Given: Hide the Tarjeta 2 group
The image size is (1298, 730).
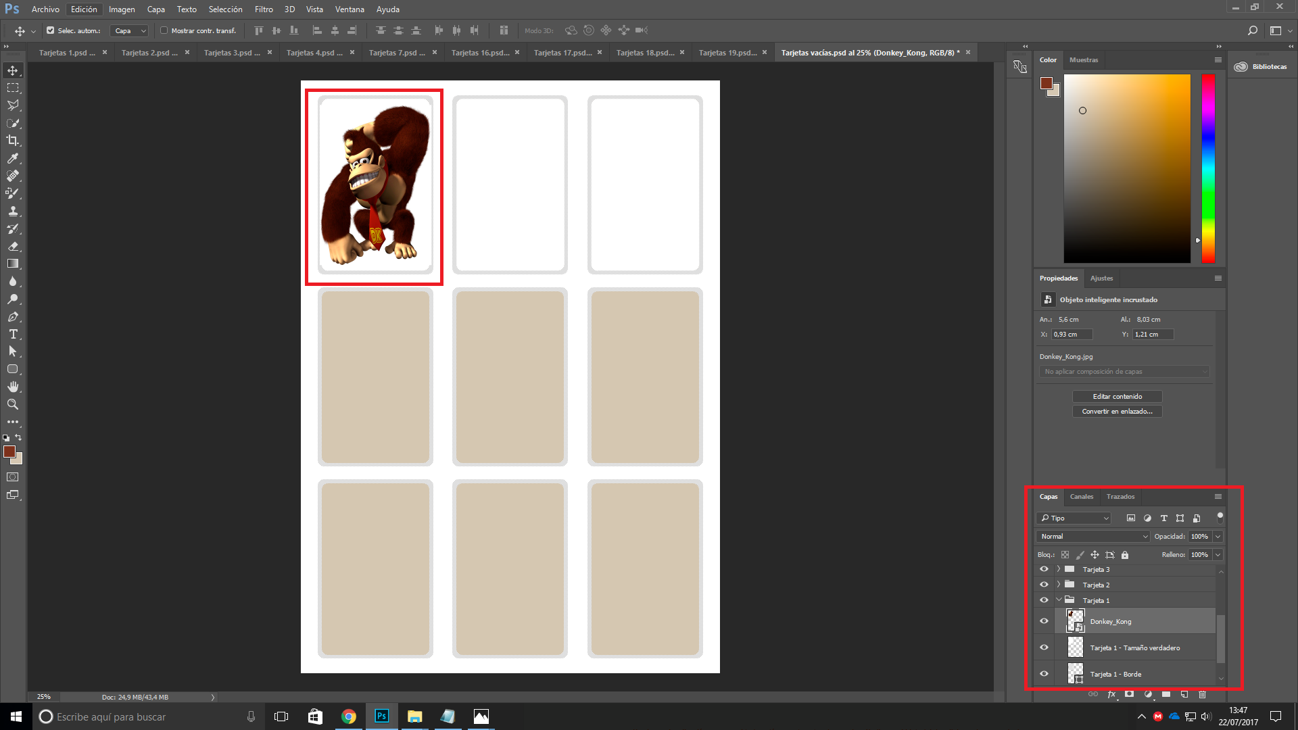Looking at the screenshot, I should 1044,585.
